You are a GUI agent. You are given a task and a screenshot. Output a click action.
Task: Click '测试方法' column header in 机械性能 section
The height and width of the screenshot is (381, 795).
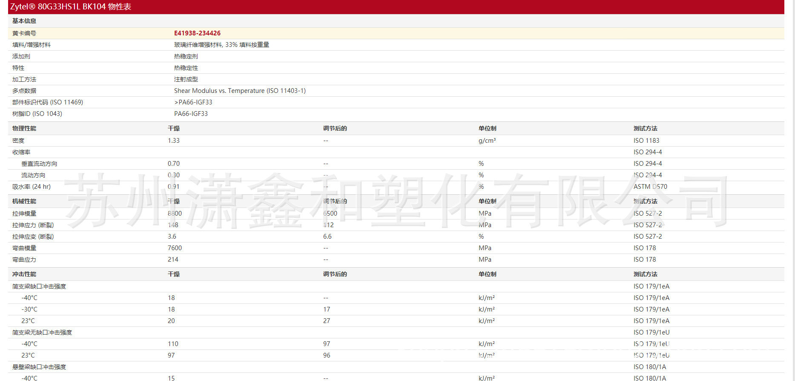646,201
